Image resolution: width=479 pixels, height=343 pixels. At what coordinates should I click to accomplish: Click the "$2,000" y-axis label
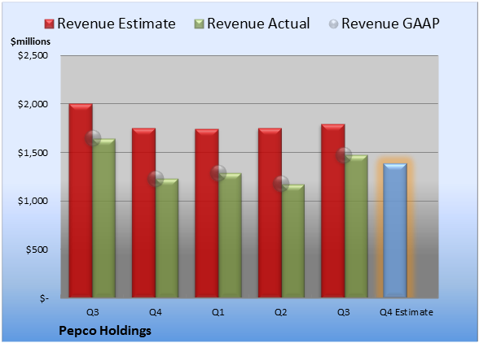coord(33,104)
